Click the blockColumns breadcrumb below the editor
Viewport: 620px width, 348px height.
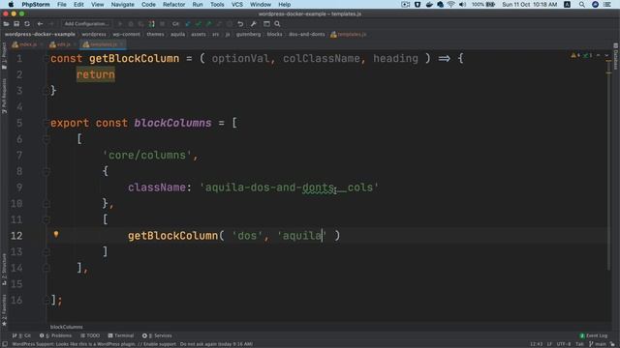(x=67, y=327)
